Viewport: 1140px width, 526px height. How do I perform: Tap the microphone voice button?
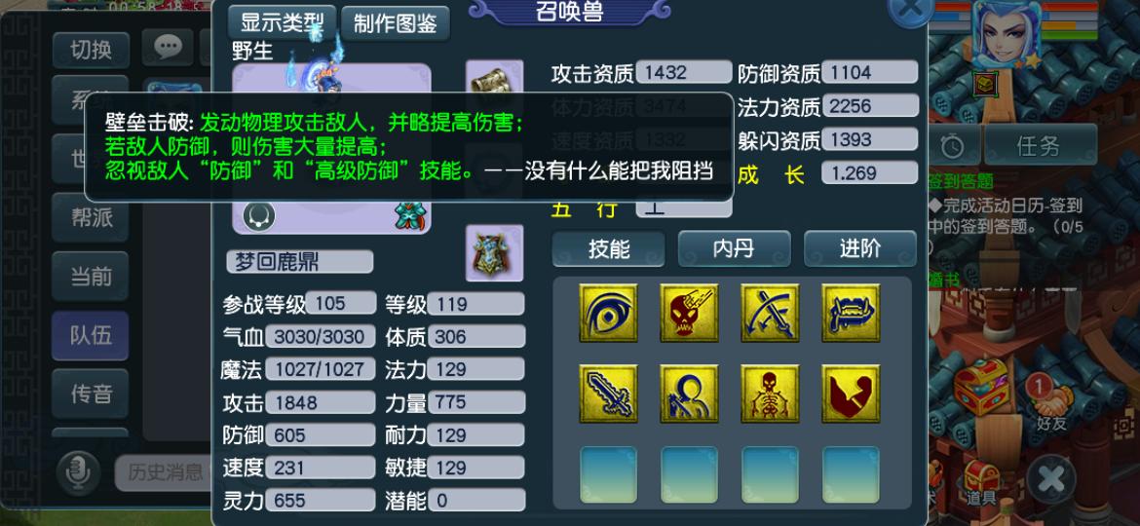[x=78, y=471]
